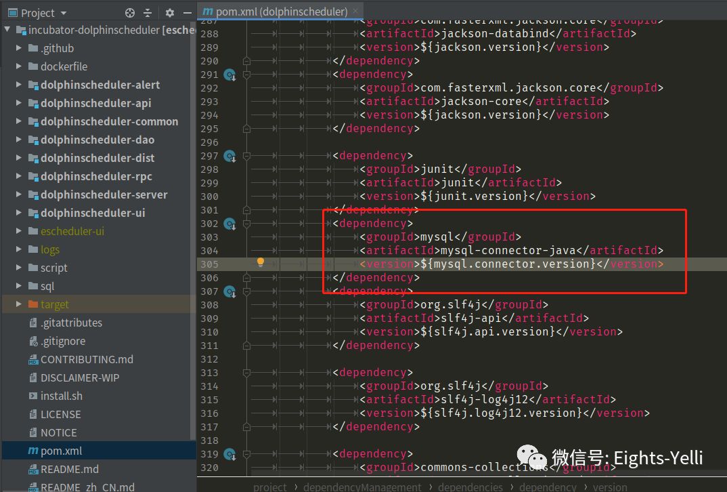The image size is (727, 492).
Task: Select the dolphinscheduler-dist module
Action: pos(97,158)
